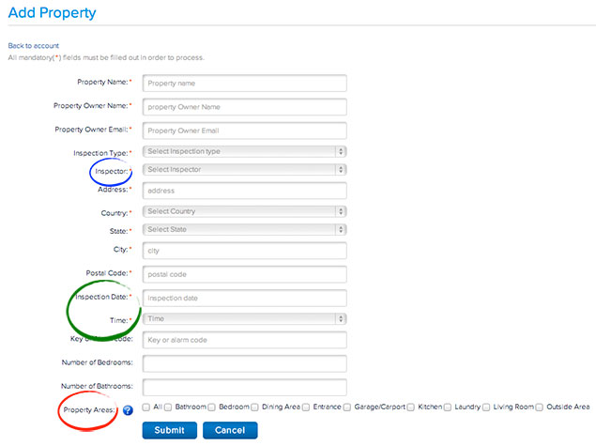Enable the Kitchen checkbox
Viewport: 596px width, 446px height.
tap(410, 408)
